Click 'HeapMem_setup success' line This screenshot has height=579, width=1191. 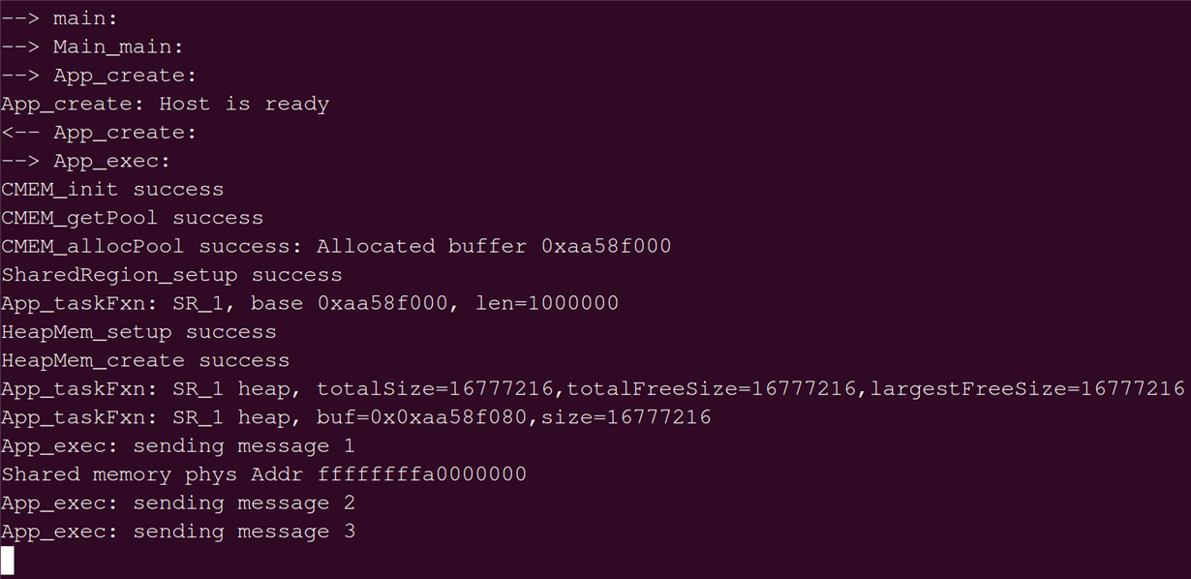coord(138,332)
